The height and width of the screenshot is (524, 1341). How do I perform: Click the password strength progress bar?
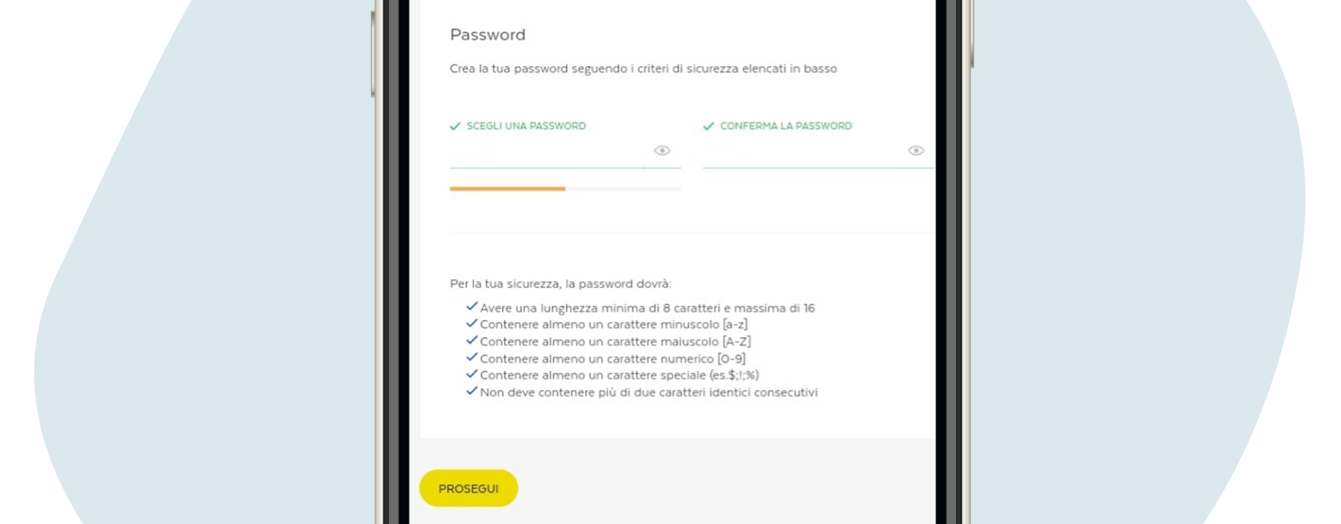(x=565, y=189)
